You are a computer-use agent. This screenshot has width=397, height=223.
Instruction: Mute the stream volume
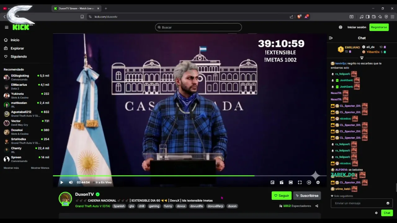(71, 182)
